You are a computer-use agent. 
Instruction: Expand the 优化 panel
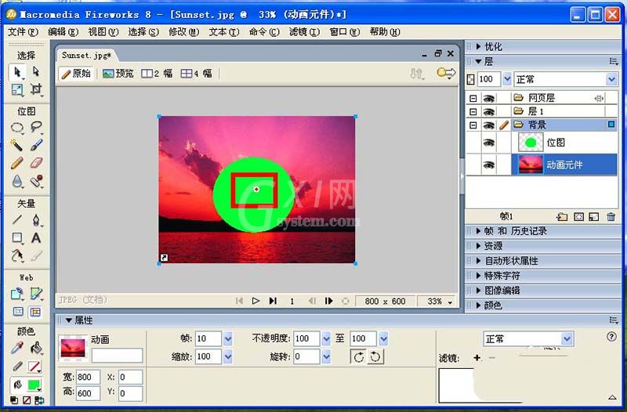pos(478,47)
